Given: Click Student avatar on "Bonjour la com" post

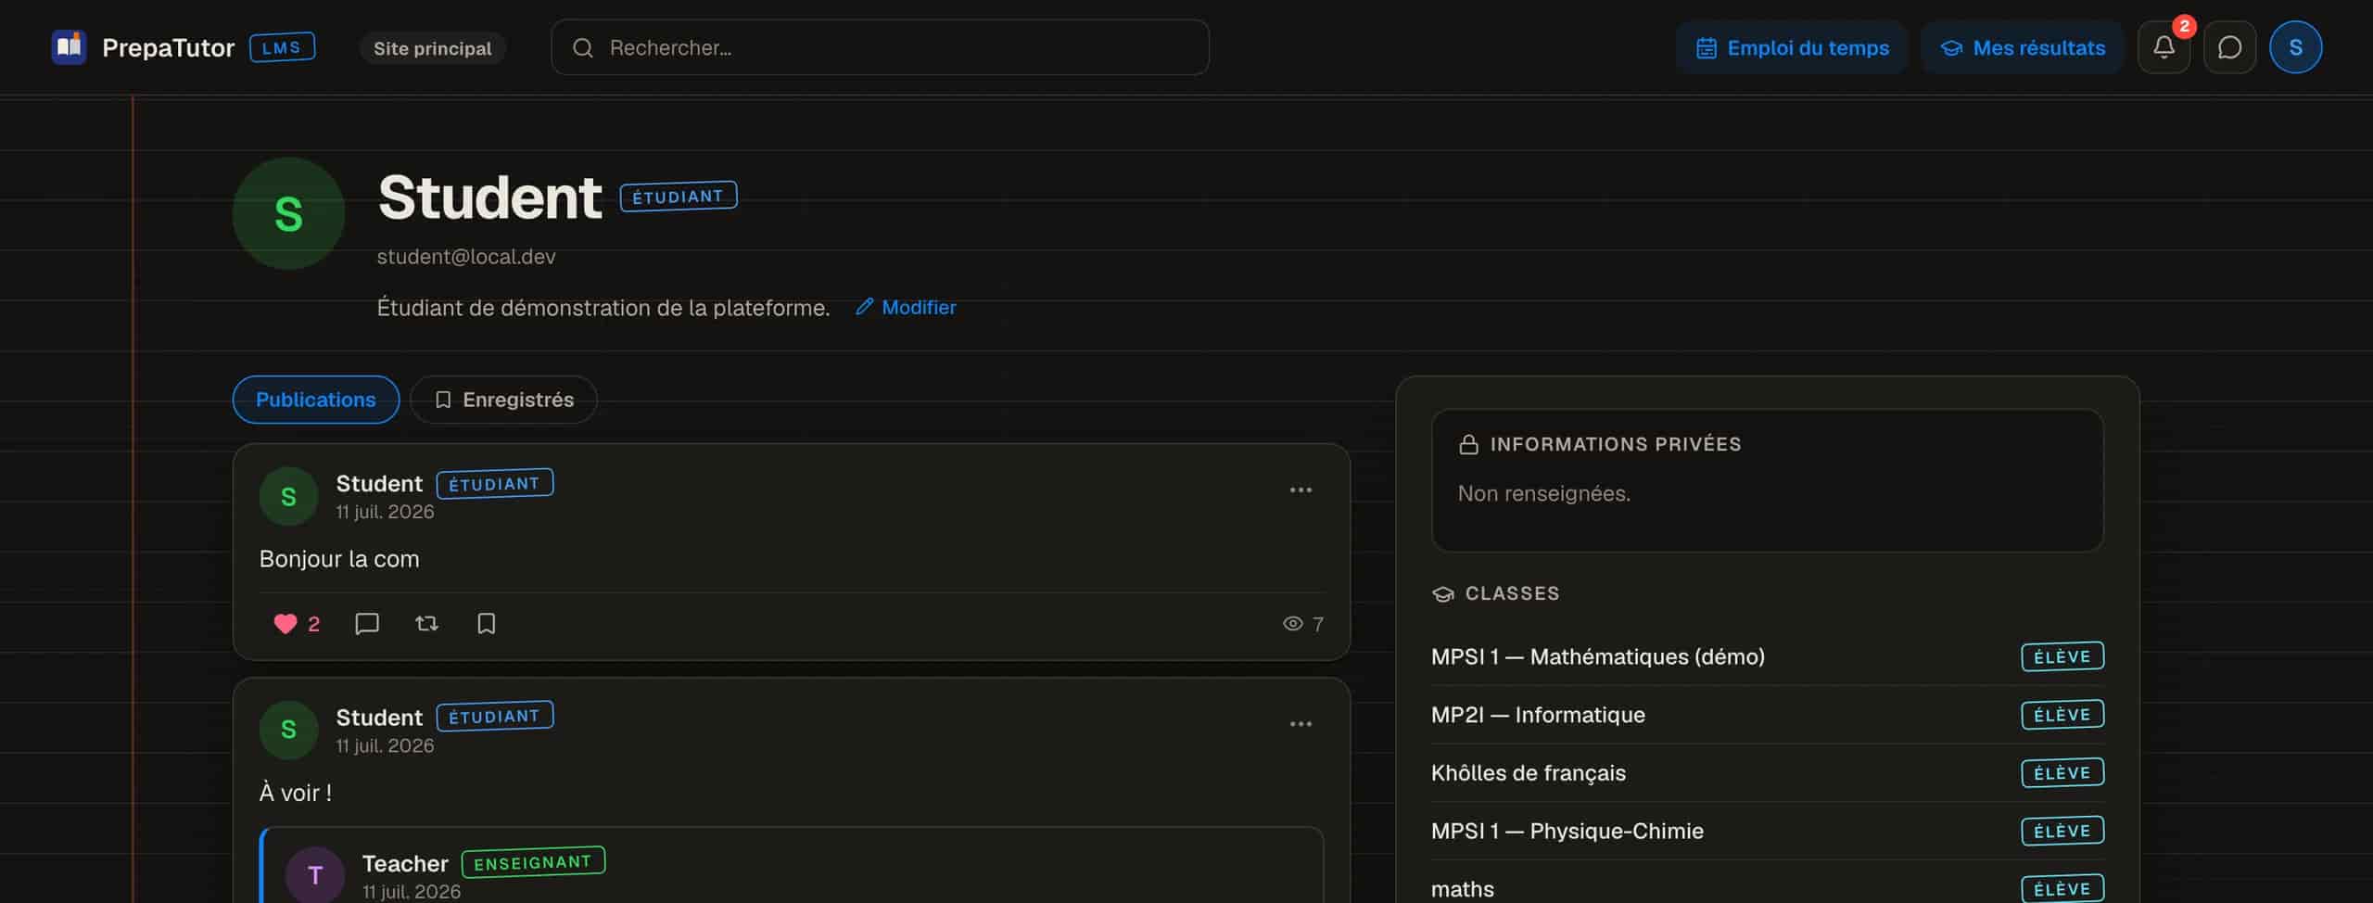Looking at the screenshot, I should click(x=288, y=496).
